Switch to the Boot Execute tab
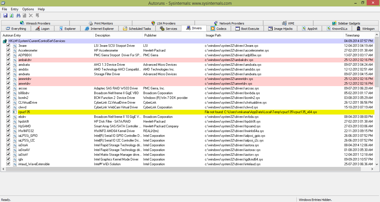Viewport: 380px width, 202px height. (x=247, y=28)
